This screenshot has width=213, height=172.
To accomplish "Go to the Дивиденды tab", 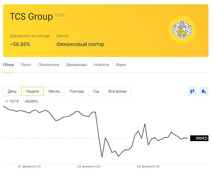I will pos(77,65).
